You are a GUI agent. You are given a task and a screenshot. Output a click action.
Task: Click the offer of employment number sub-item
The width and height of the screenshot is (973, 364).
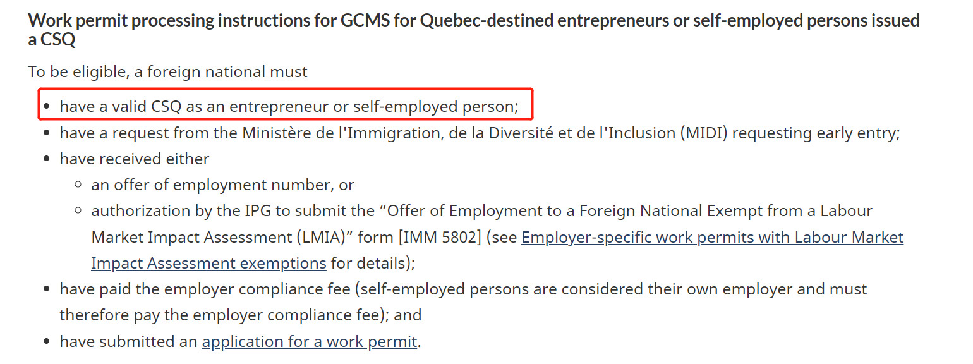click(222, 185)
